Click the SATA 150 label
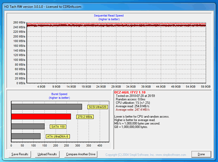The width and height of the screenshot is (218, 162). pyautogui.click(x=58, y=127)
